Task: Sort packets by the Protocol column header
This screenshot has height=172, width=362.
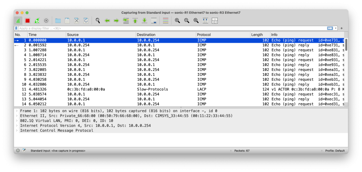Action: [223, 35]
